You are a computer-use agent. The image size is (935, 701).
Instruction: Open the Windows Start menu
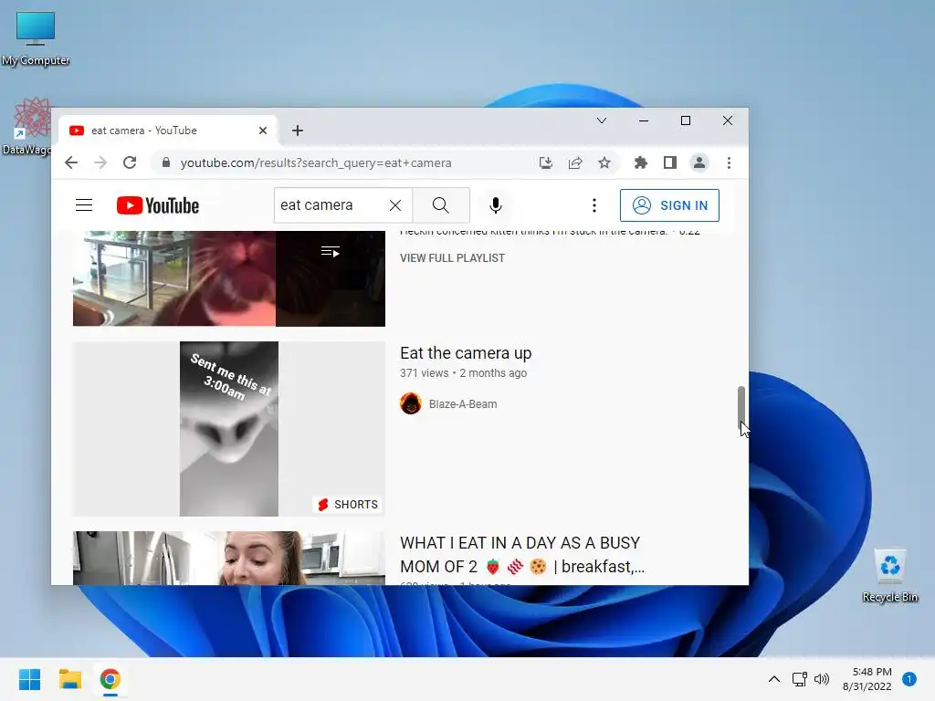(x=29, y=679)
